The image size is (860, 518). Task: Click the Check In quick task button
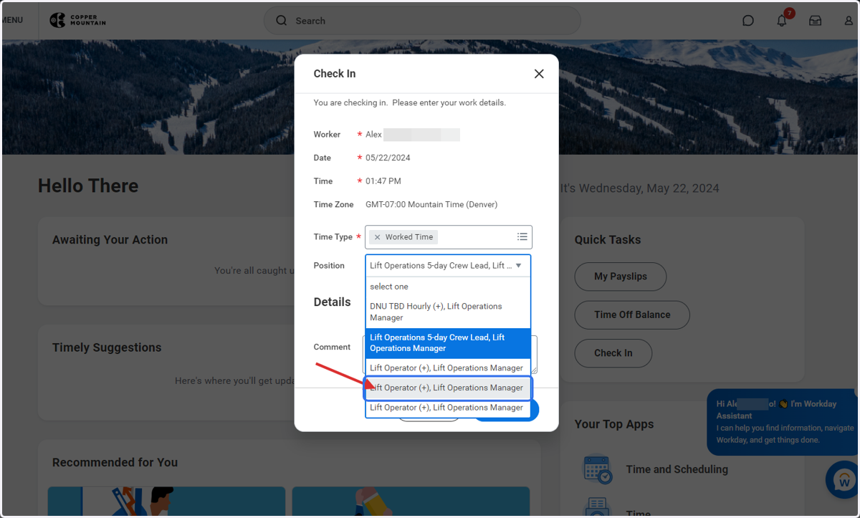pos(613,353)
